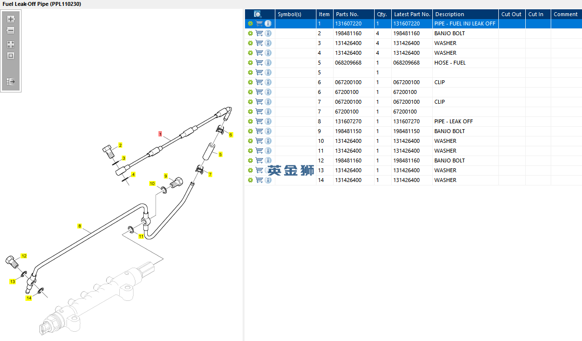The image size is (582, 341).
Task: Click the Cut Out column header
Action: (x=512, y=14)
